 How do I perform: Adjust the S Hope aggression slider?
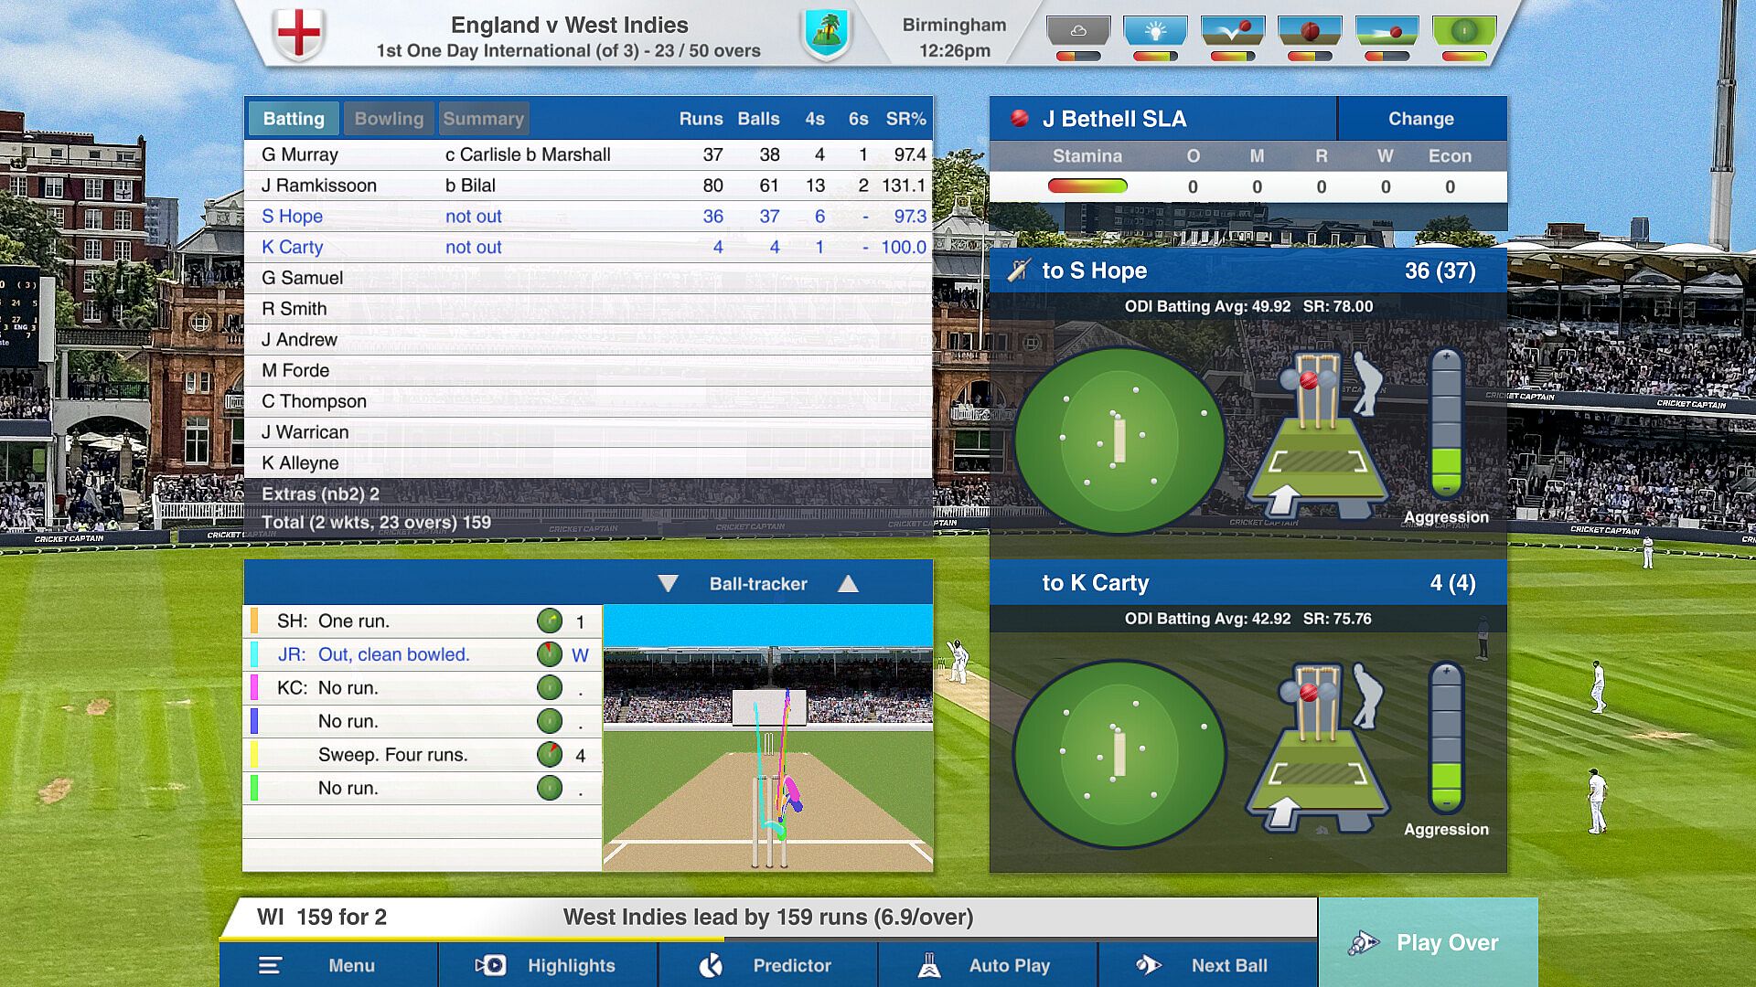(x=1446, y=423)
